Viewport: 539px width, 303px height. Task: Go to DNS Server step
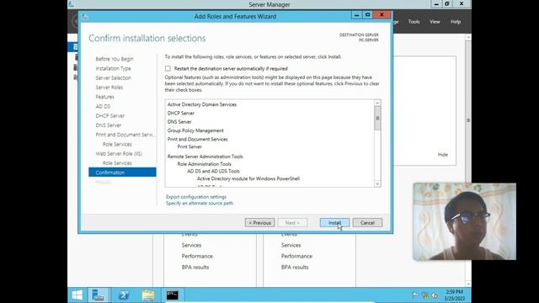[x=109, y=125]
